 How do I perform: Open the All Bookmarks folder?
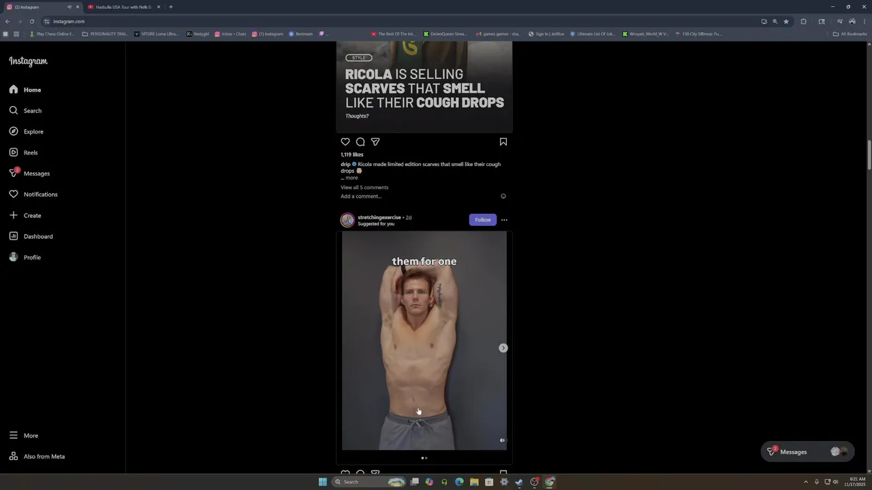850,33
